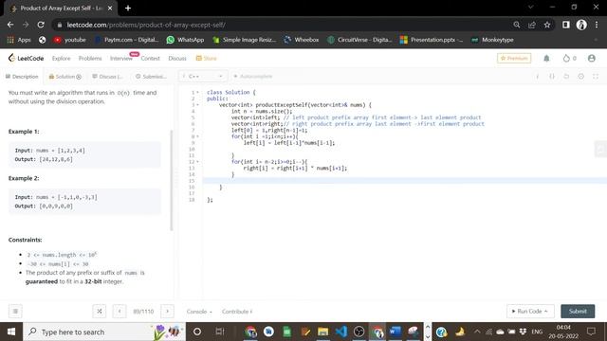Click the description panel scrollbar
607x341 pixels.
[172, 180]
